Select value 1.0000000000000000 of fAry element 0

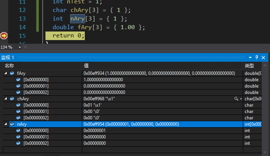103,80
